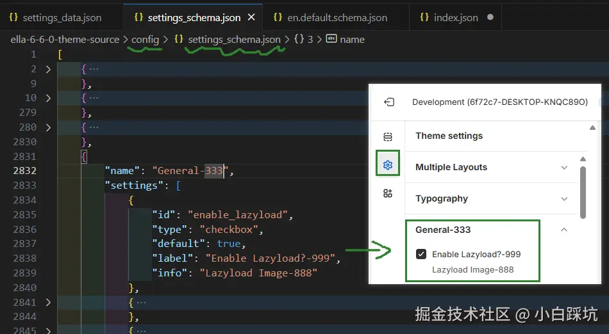609x334 pixels.
Task: Click the inner list scroll-up arrow
Action: click(583, 159)
